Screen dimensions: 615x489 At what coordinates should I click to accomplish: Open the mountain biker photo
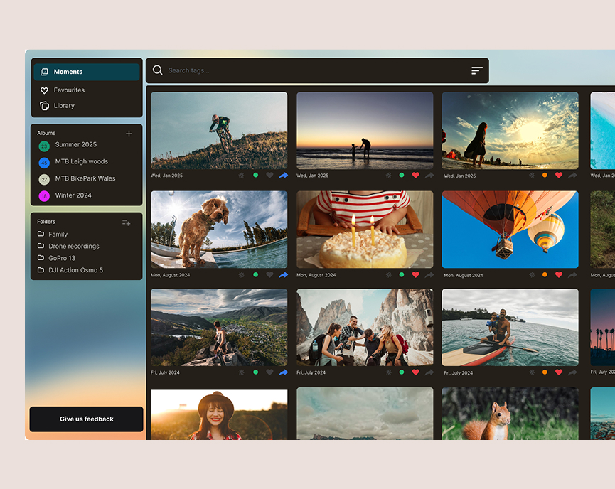click(219, 131)
